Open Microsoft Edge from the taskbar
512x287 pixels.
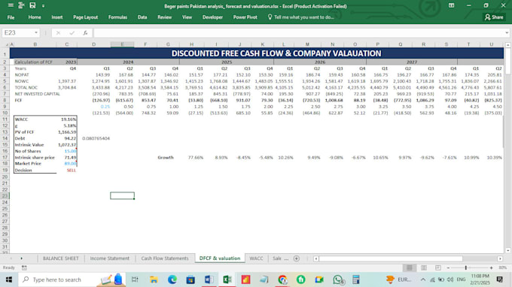[172, 279]
